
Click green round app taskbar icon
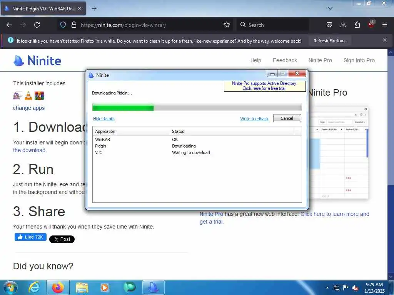coord(129,287)
